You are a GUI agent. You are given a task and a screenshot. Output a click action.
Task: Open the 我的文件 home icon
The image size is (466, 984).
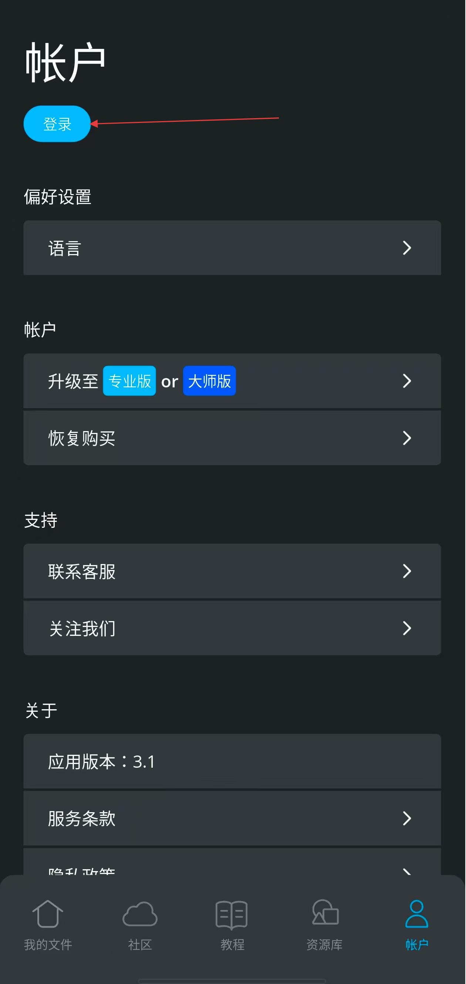click(48, 914)
